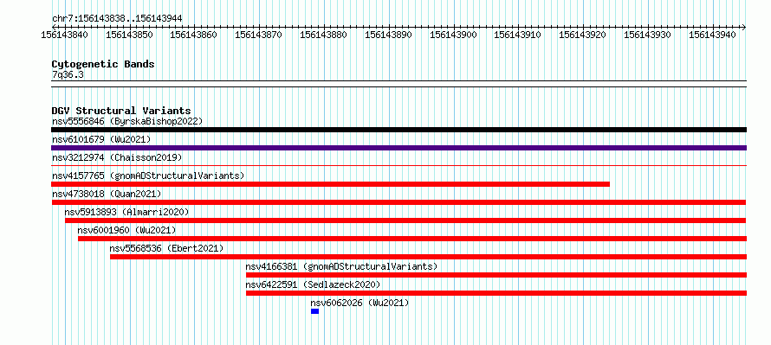The image size is (771, 345).
Task: Open nsv6422591 (Sedlazeck2020) variant label
Action: tap(314, 284)
